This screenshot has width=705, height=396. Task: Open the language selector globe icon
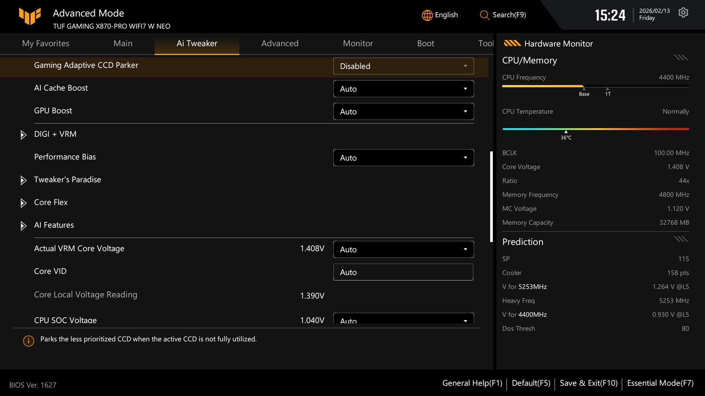coord(427,15)
